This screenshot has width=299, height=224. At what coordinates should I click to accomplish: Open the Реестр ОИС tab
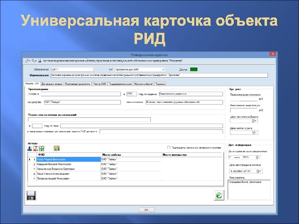100,84
